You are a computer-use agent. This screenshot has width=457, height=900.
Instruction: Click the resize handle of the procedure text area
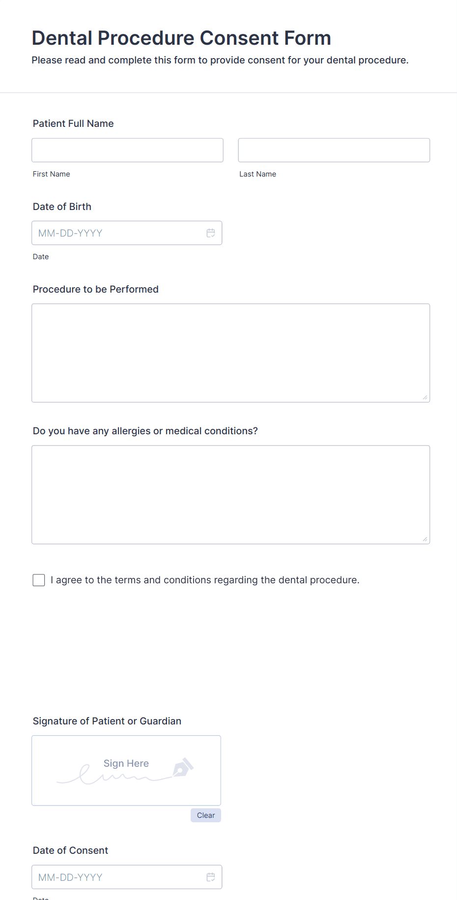click(425, 397)
